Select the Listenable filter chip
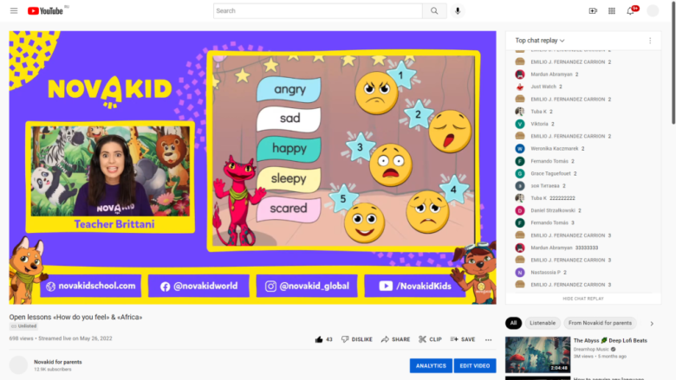This screenshot has width=676, height=380. tap(543, 323)
